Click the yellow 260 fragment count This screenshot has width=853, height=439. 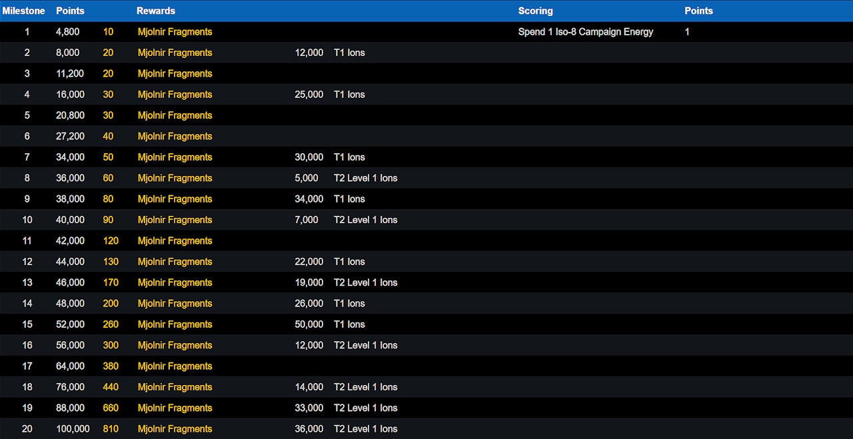coord(111,324)
